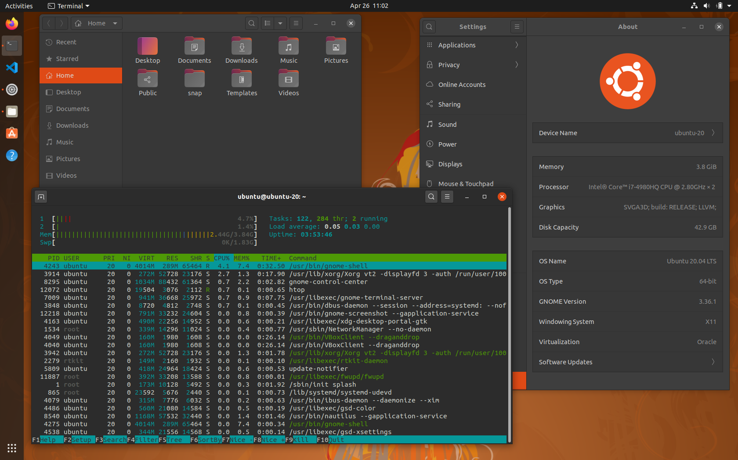
Task: Click terminal new tab icon
Action: (41, 197)
